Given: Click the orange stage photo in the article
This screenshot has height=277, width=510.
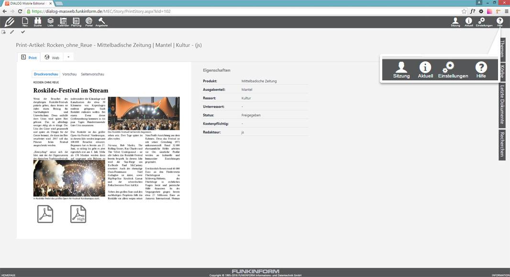Looking at the screenshot, I should [x=144, y=113].
